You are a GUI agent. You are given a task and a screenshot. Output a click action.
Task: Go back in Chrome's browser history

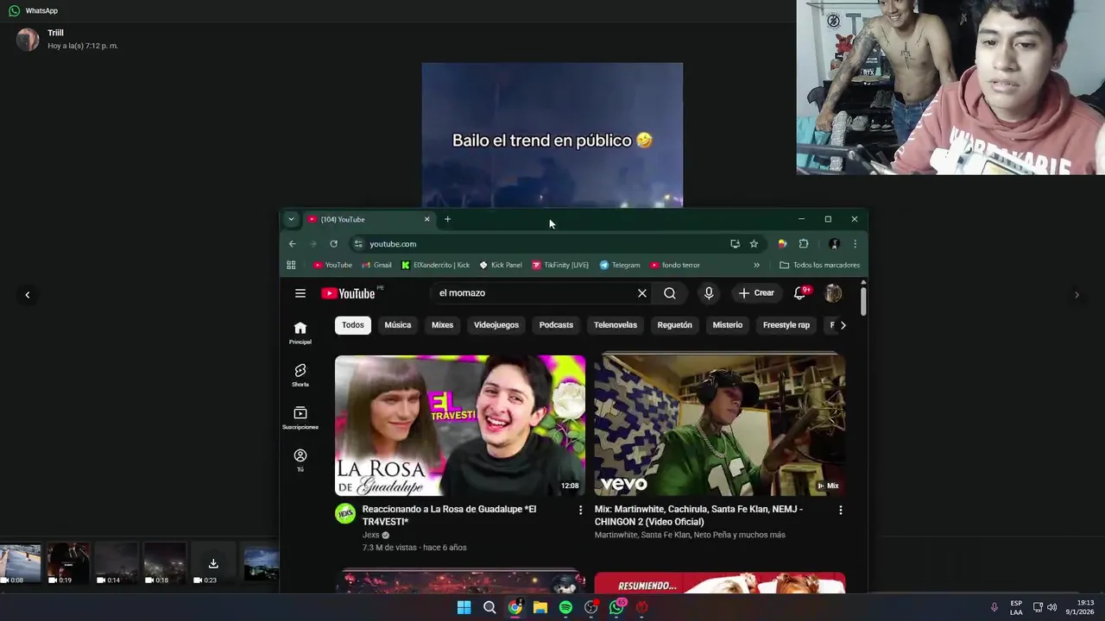[292, 244]
